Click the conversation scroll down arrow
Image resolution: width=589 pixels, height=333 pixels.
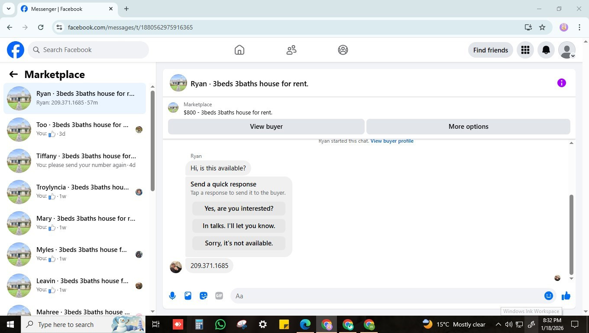(x=571, y=278)
